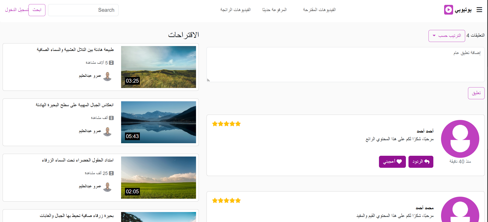The width and height of the screenshot is (488, 222).
Task: Open الفيديوهات المقترحة nav item
Action: [x=319, y=10]
